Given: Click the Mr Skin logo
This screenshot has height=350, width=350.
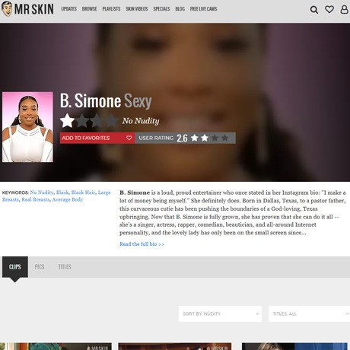Looking at the screenshot, I should [x=27, y=9].
